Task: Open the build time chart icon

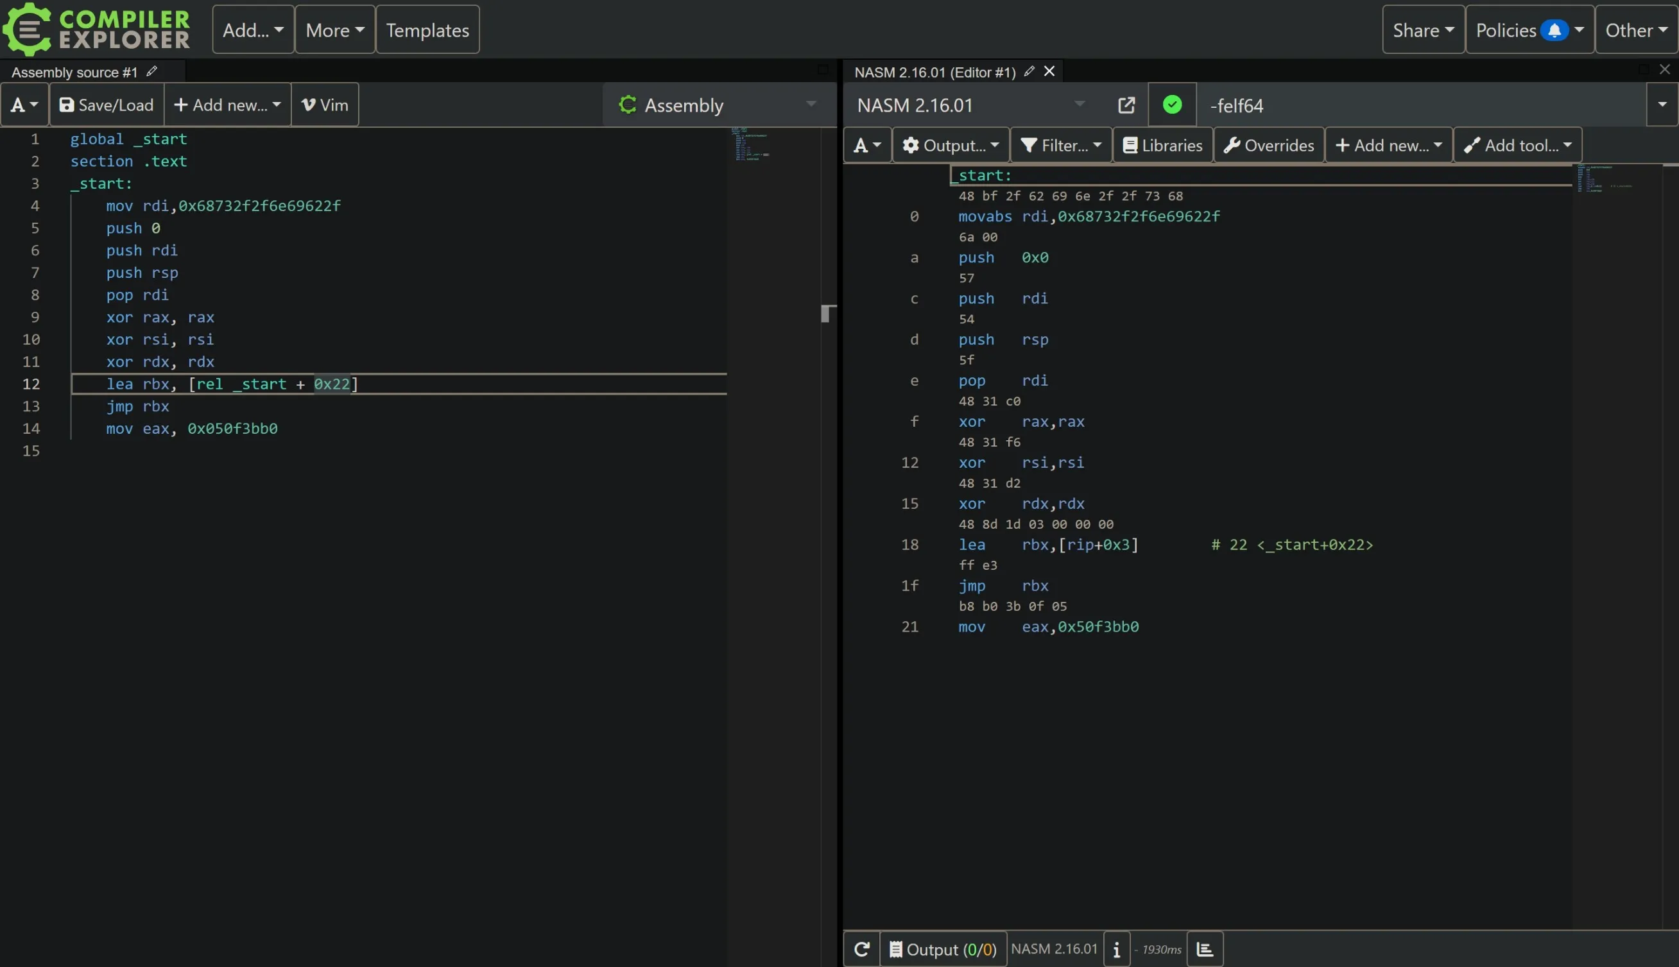Action: click(x=1205, y=949)
